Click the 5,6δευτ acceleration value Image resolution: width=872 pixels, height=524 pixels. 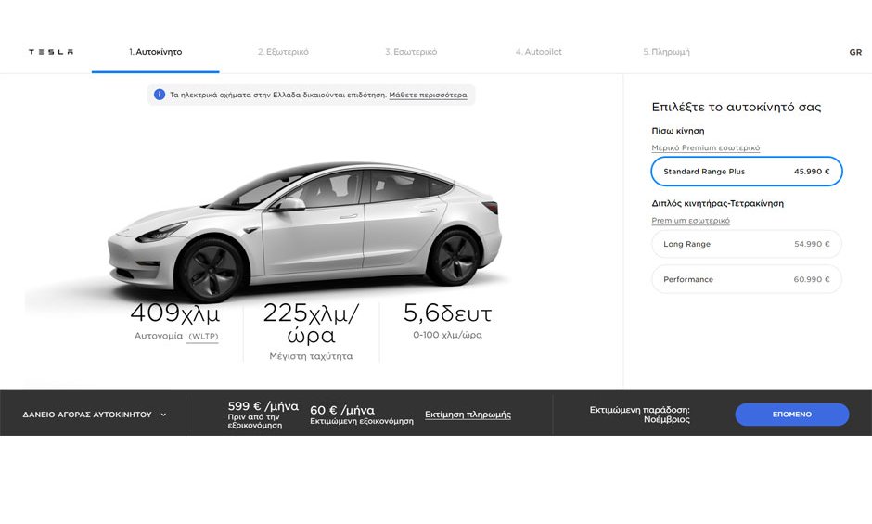tap(448, 313)
